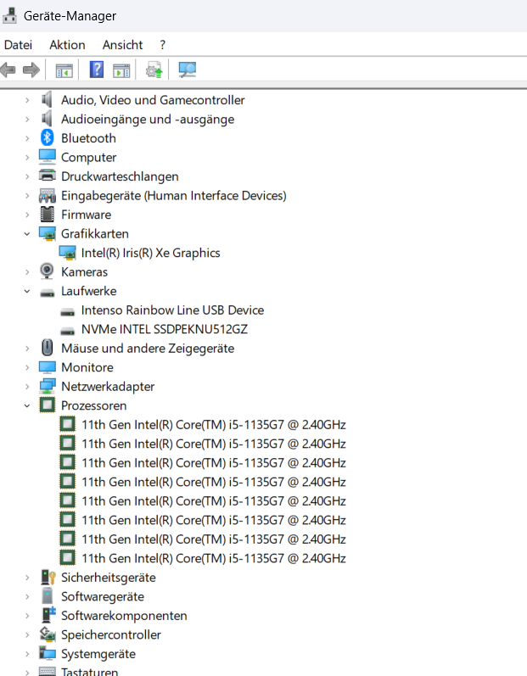Click the Intel Iris Xe Graphics device icon
This screenshot has width=527, height=676.
67,253
